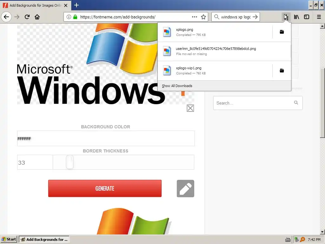Screen dimensions: 325x244
Task: Toggle the Downloads toolbar button
Action: (286, 17)
